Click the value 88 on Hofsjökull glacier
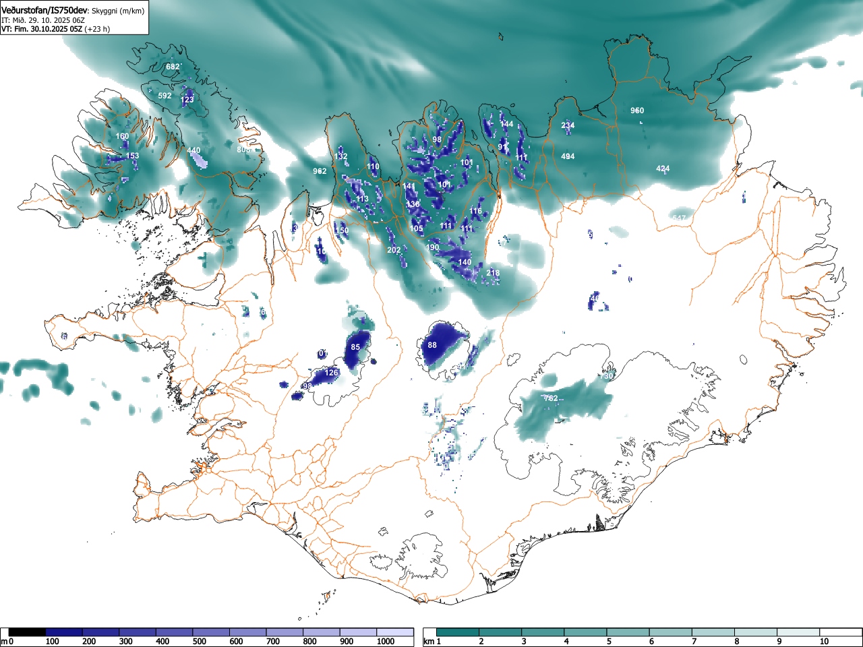This screenshot has height=647, width=863. pyautogui.click(x=432, y=345)
